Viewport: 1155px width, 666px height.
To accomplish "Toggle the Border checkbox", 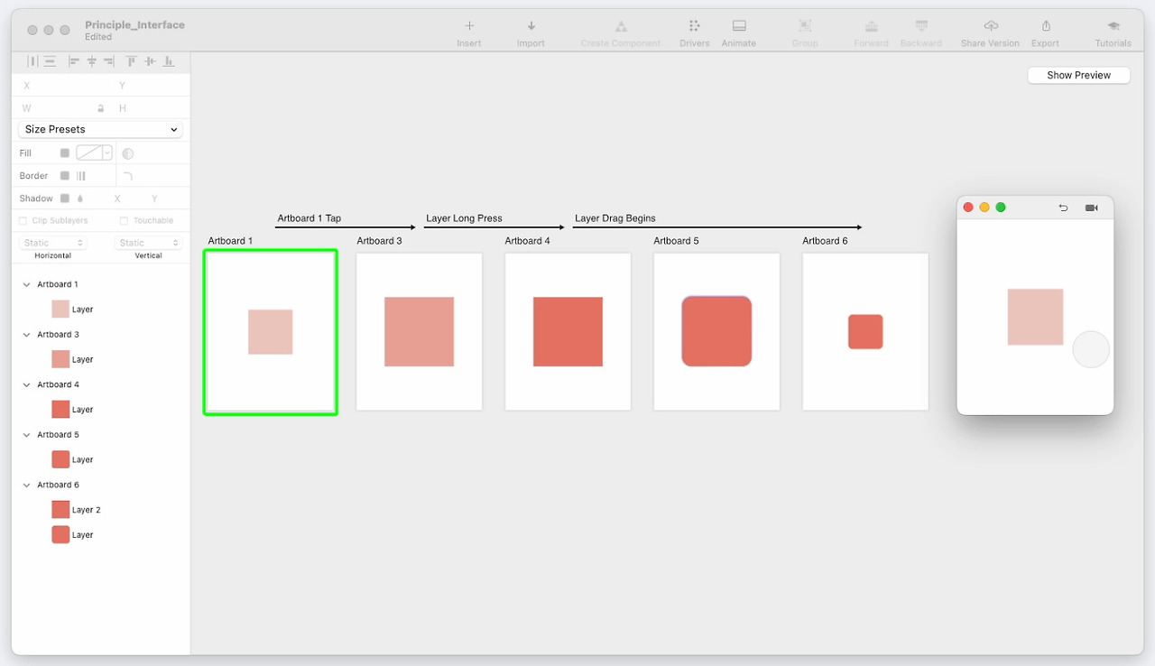I will coord(65,176).
